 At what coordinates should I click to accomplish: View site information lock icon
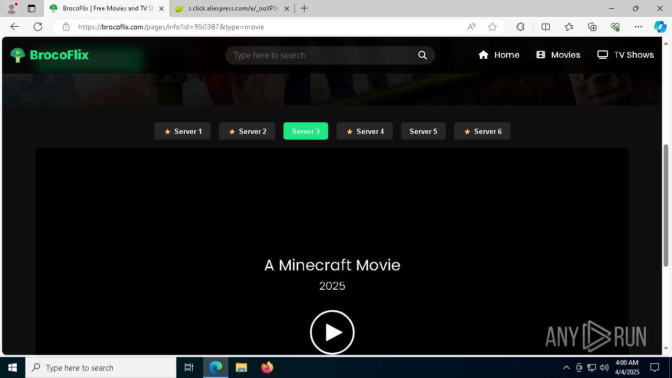66,27
